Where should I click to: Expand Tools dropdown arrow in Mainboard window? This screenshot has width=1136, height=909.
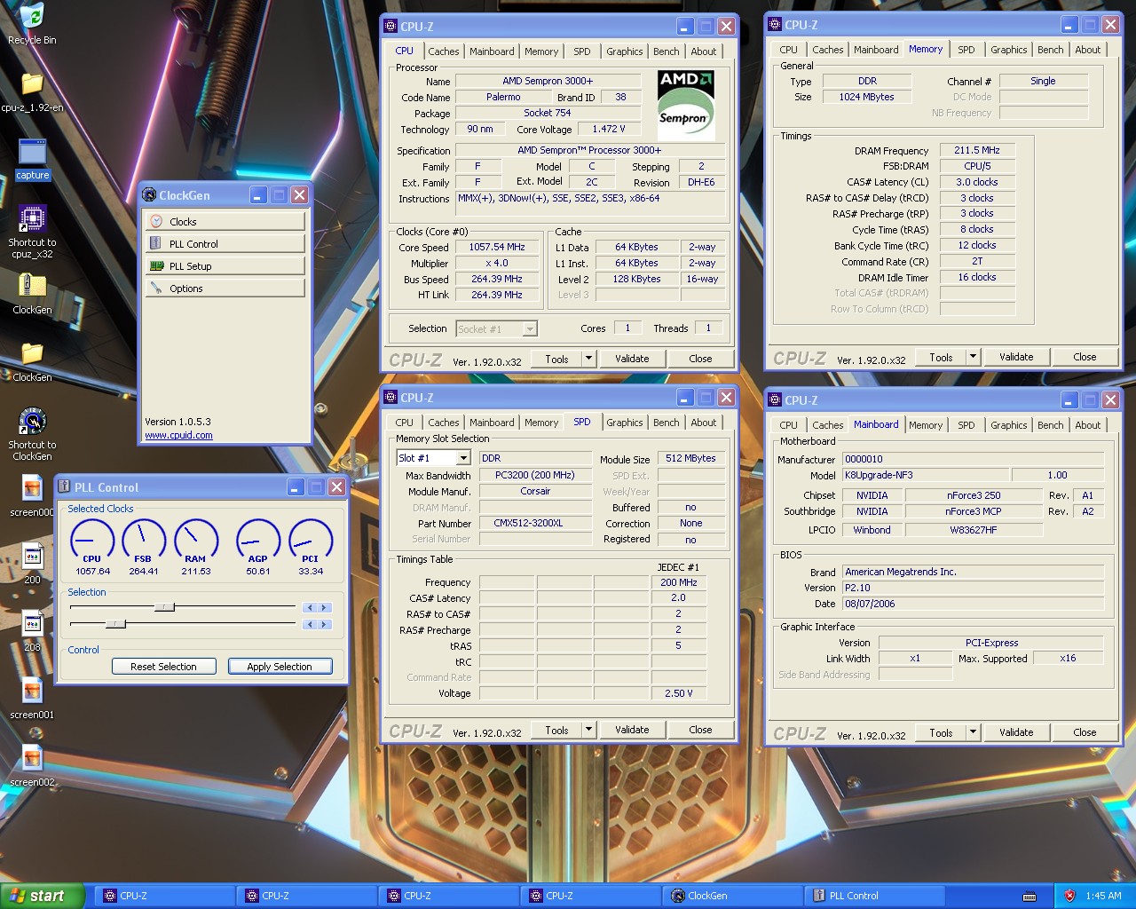tap(973, 732)
